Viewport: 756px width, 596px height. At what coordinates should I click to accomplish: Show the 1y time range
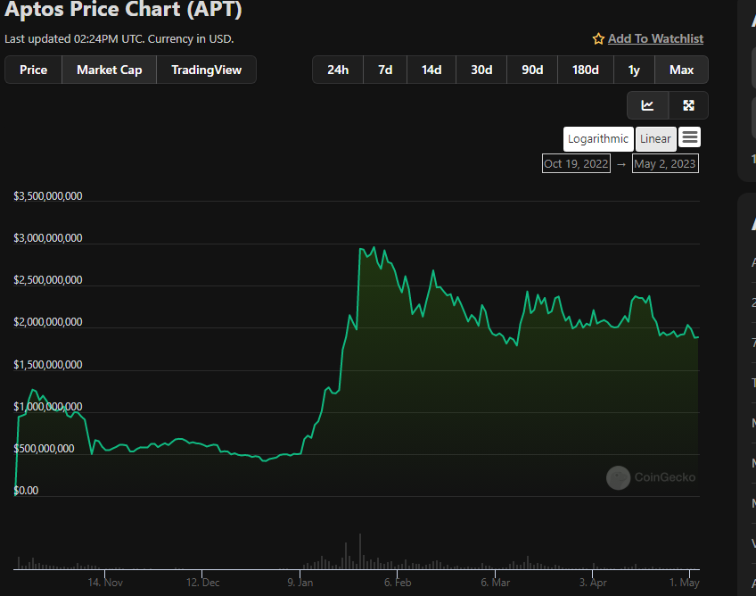(634, 70)
